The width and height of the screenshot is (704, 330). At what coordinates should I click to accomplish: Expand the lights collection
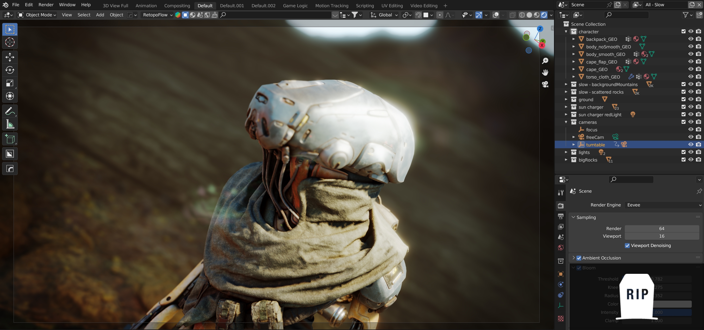(x=566, y=152)
